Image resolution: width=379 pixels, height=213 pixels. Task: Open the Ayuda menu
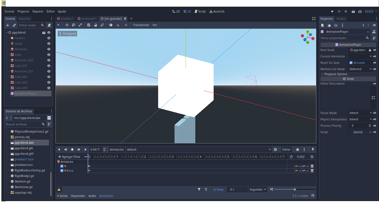click(62, 11)
